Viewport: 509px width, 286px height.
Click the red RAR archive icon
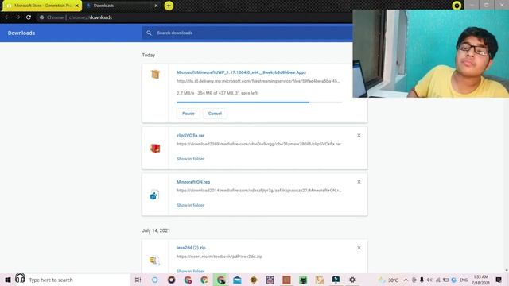pos(155,149)
